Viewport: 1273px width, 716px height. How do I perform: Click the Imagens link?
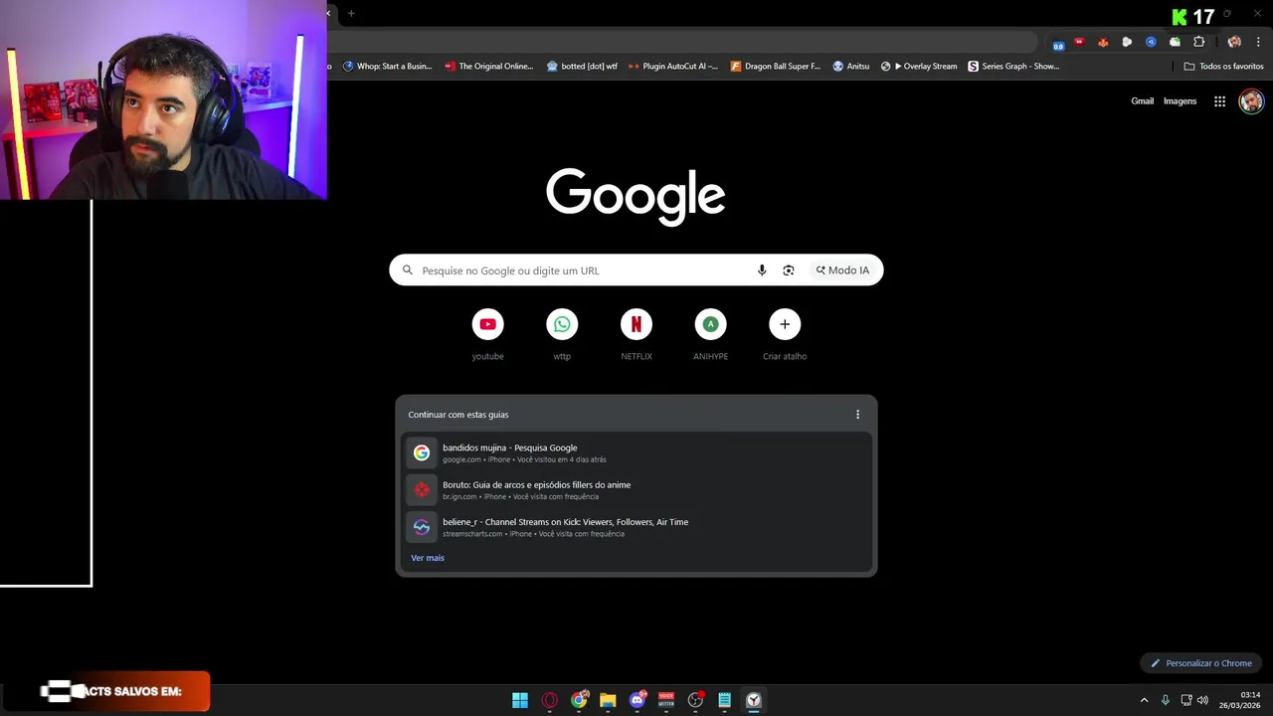tap(1180, 101)
